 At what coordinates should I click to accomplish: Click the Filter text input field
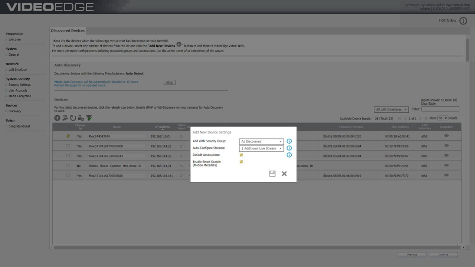coord(440,109)
